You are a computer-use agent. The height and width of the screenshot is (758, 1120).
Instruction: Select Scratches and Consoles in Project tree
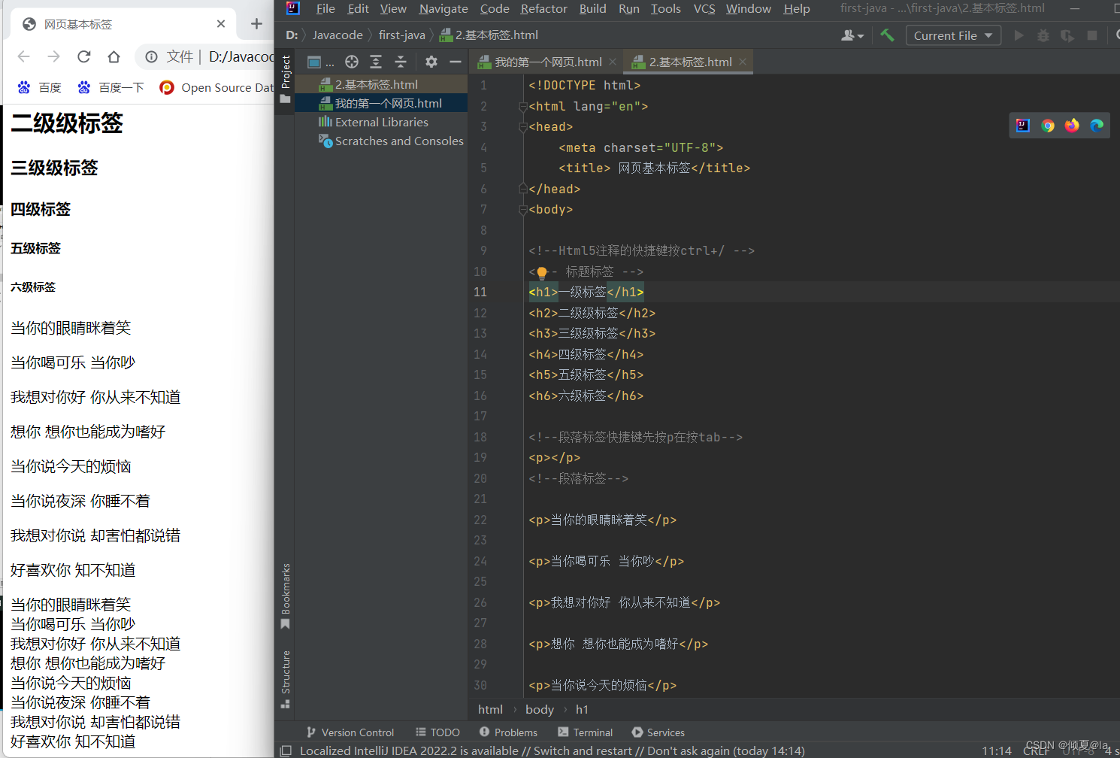(x=381, y=141)
